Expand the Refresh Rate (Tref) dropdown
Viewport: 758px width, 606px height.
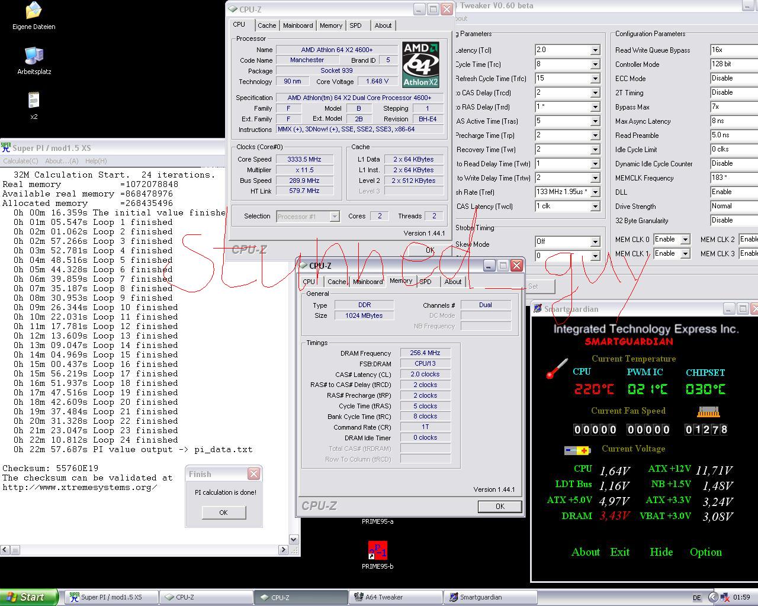pos(595,192)
